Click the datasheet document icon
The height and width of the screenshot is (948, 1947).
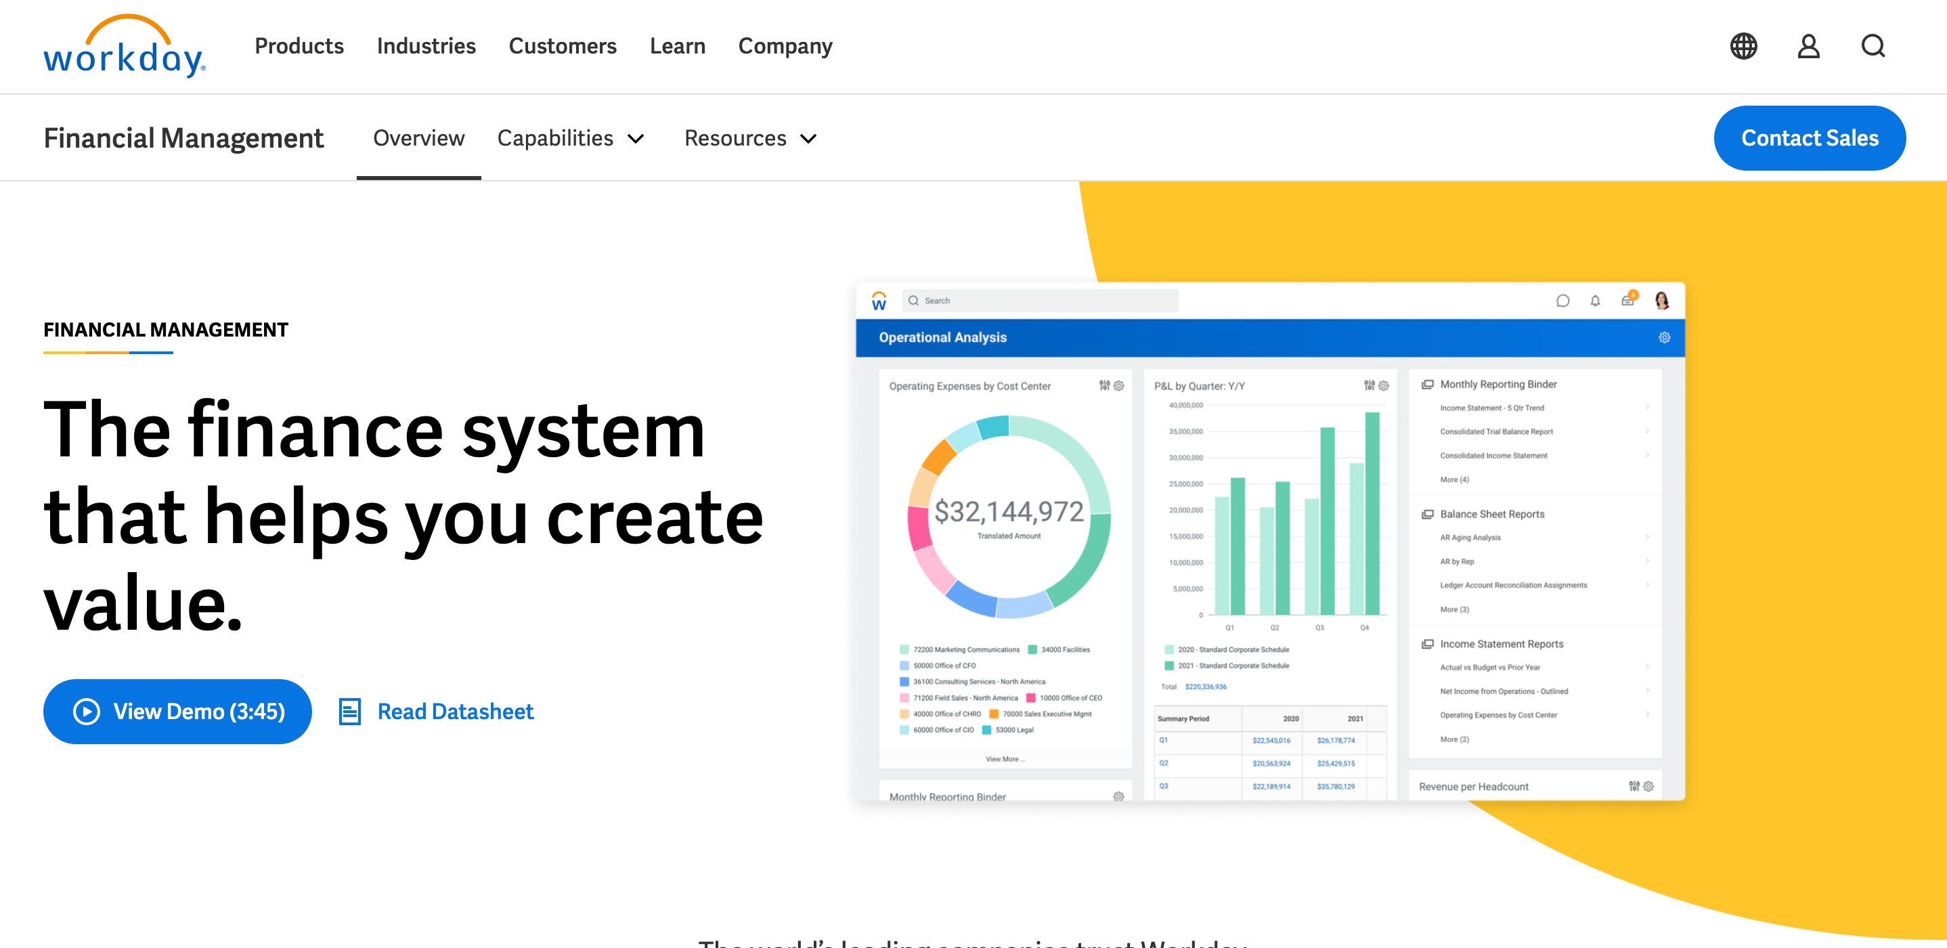pos(350,712)
